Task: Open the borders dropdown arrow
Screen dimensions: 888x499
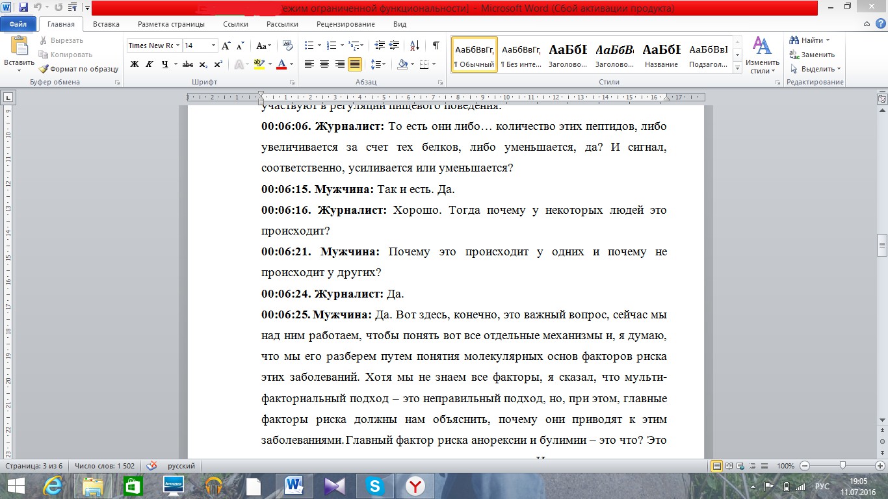Action: 435,64
